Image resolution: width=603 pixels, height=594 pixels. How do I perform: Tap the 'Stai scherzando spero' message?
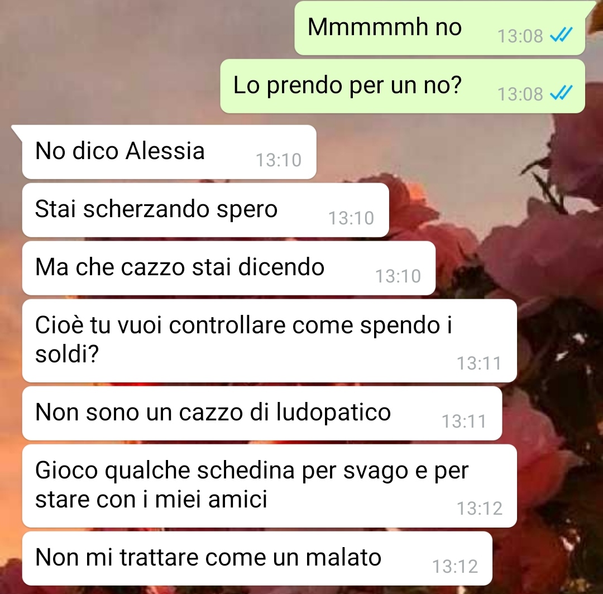click(x=205, y=210)
